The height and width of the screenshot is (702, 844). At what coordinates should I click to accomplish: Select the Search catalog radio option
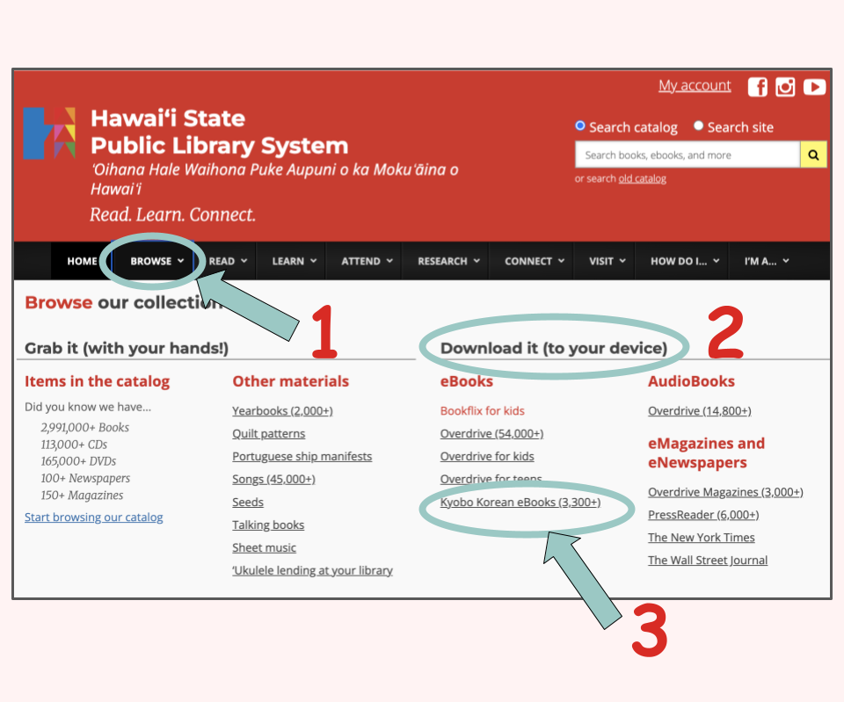[x=579, y=126]
